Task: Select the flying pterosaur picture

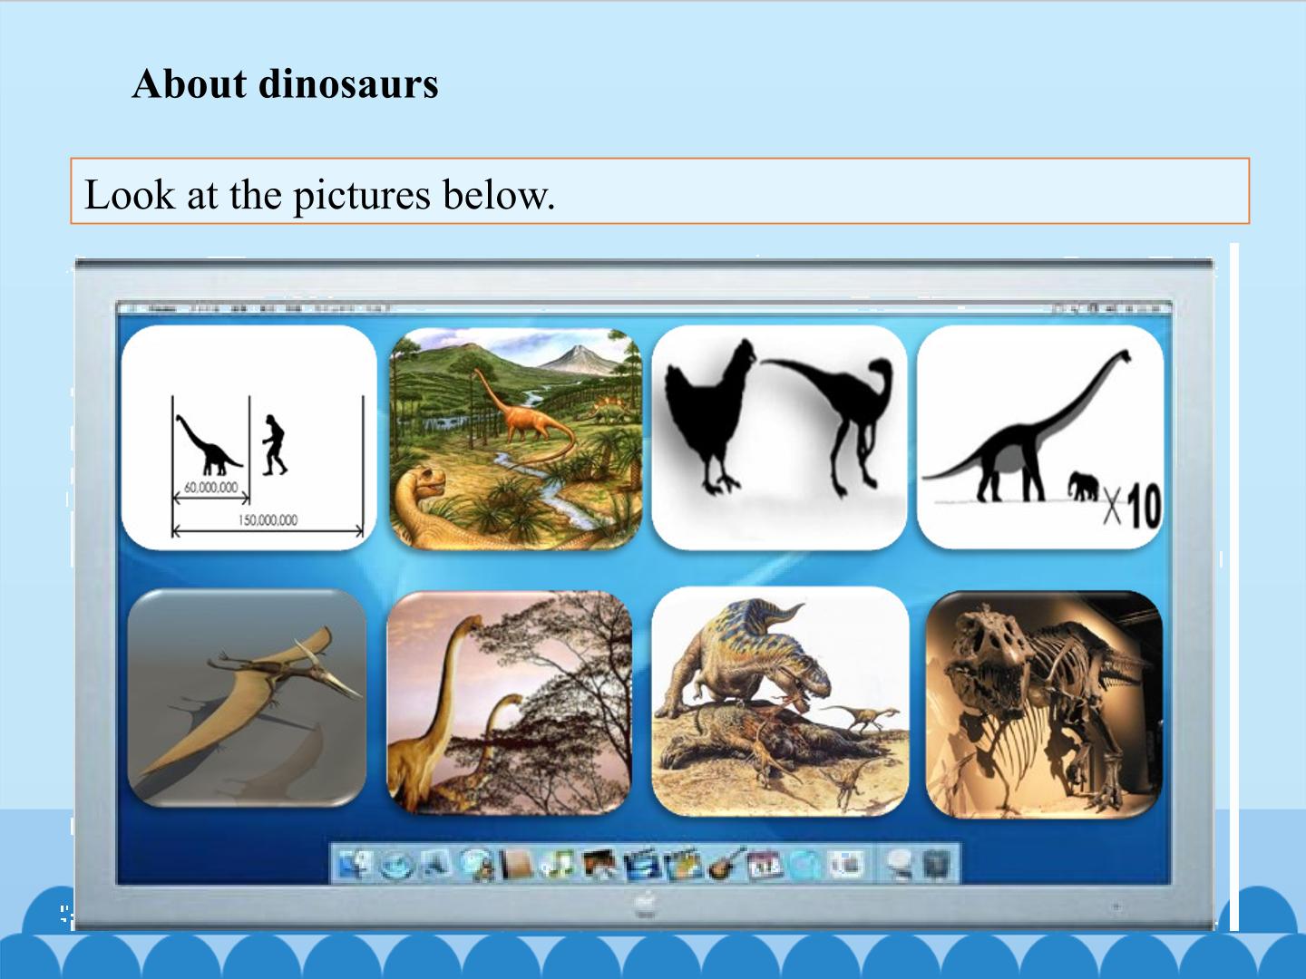Action: pos(247,699)
